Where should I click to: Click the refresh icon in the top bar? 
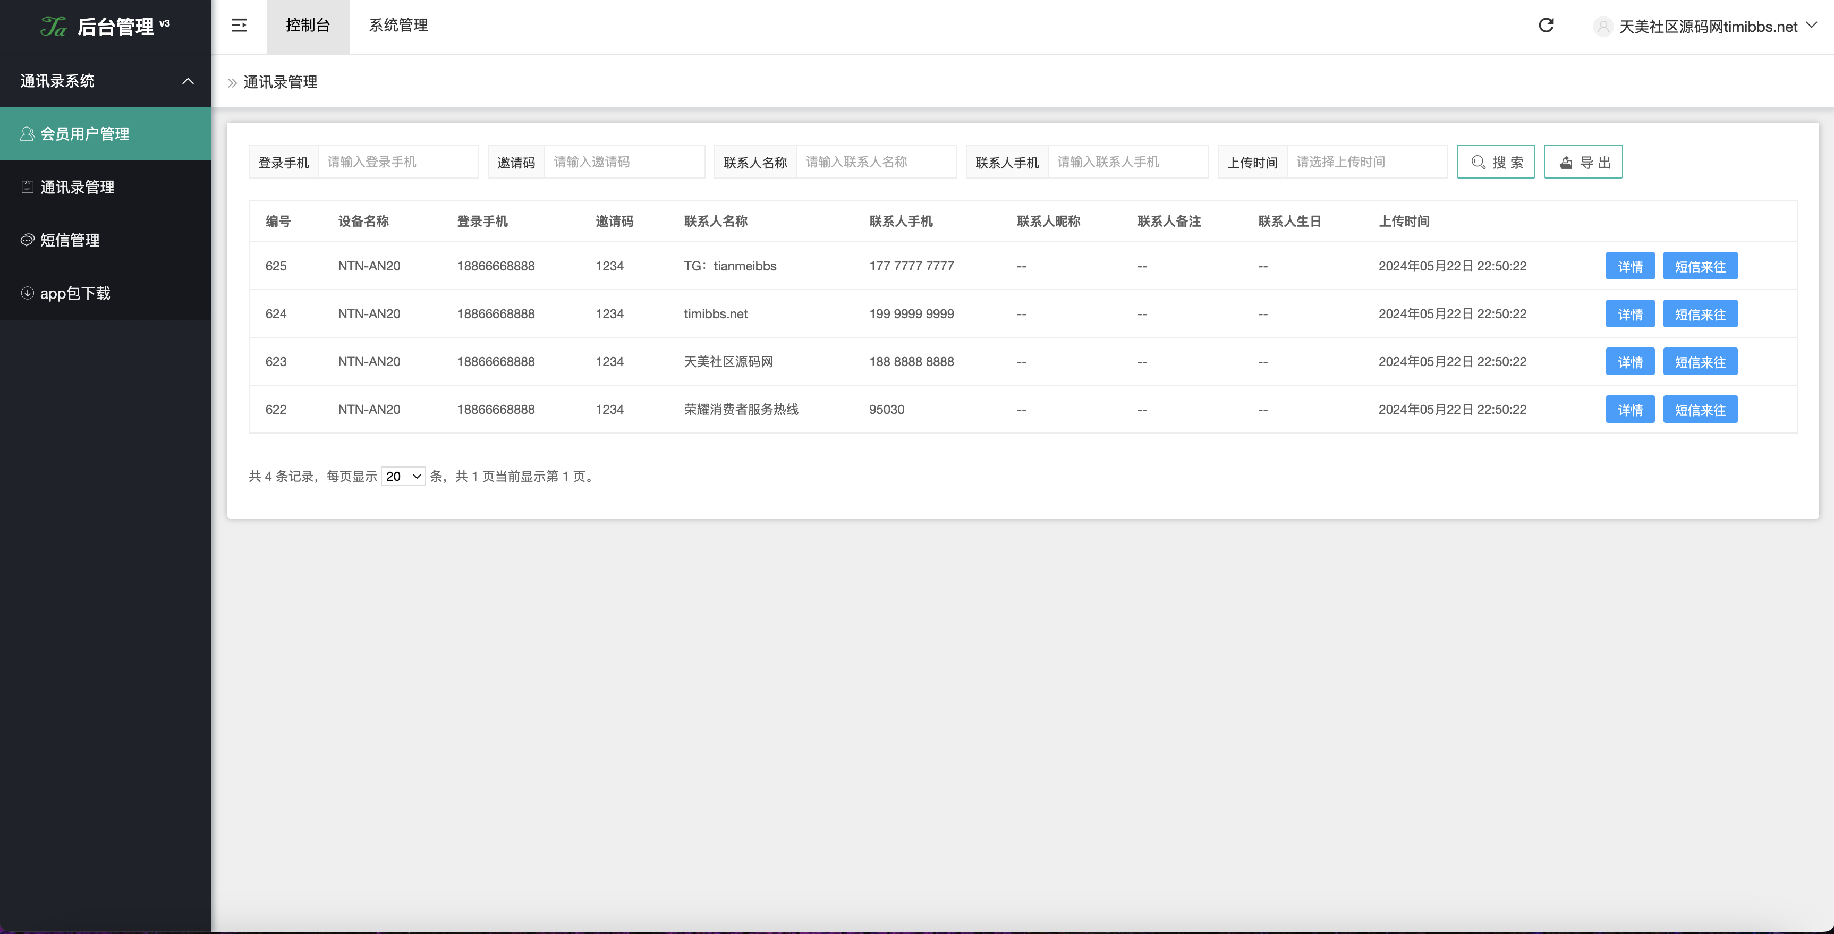[x=1546, y=26]
